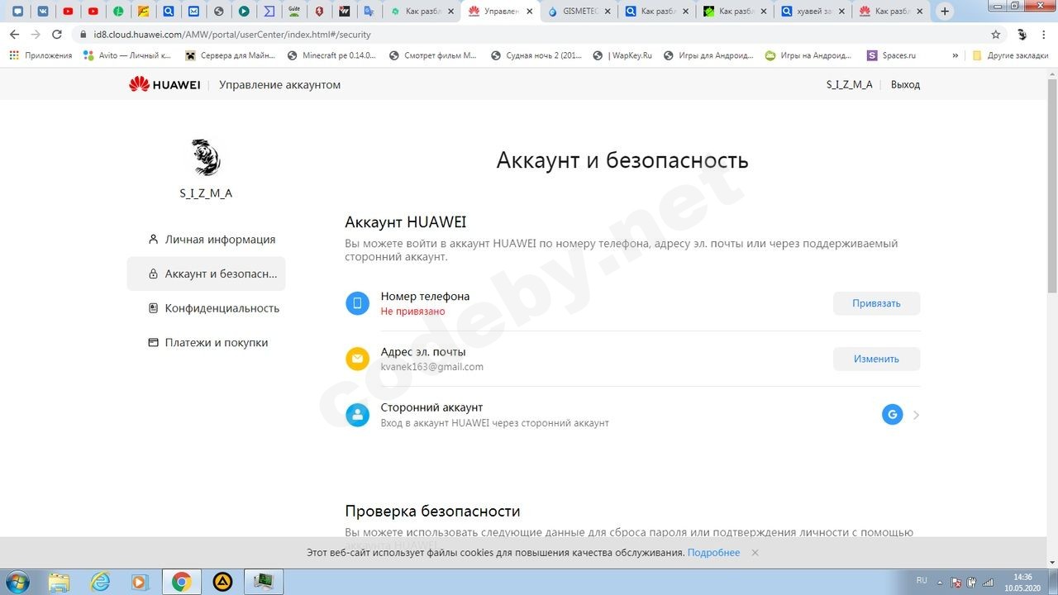Go forward in browser history
1058x595 pixels.
[x=36, y=35]
